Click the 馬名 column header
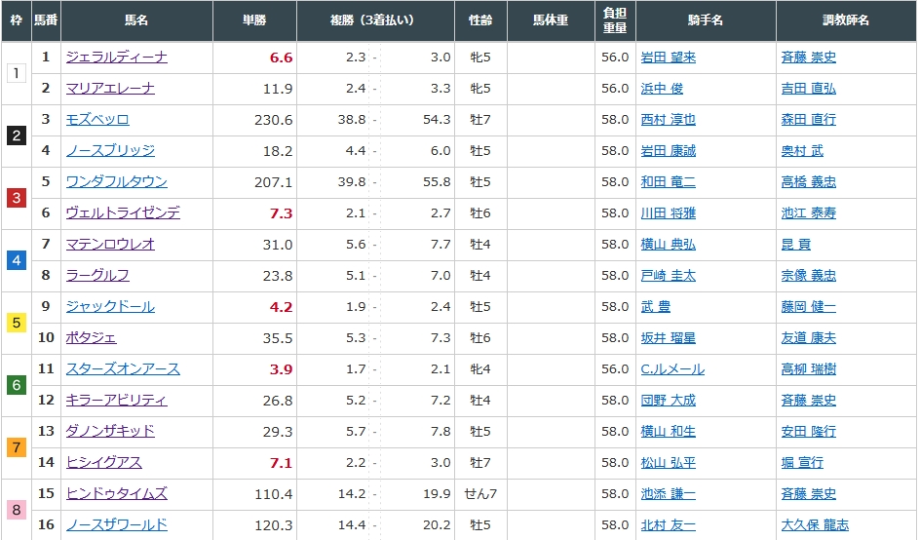 [x=136, y=20]
